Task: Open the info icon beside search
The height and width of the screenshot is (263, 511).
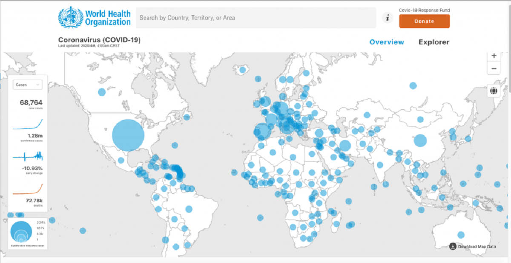Action: point(388,17)
